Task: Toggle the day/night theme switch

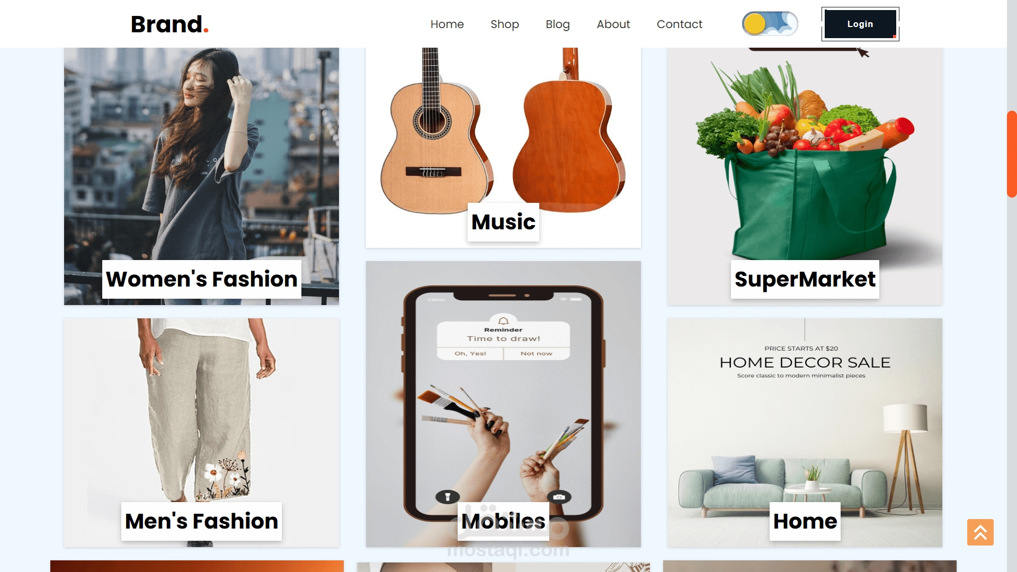Action: pos(770,24)
